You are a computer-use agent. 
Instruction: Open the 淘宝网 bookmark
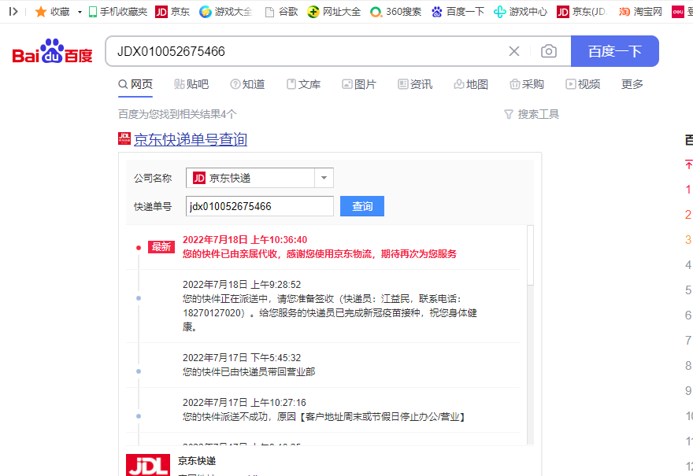640,12
